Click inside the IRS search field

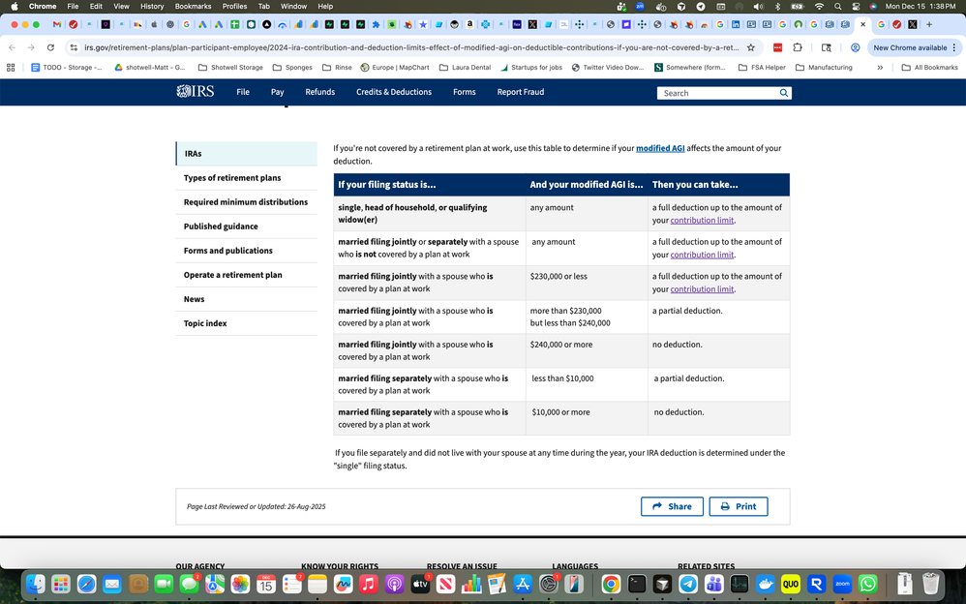716,93
